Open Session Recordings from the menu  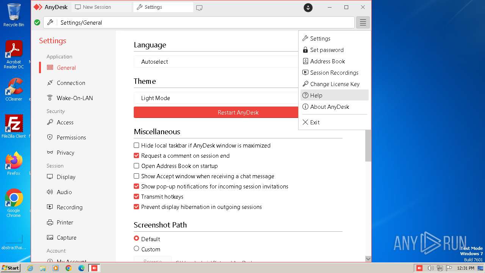coord(335,72)
